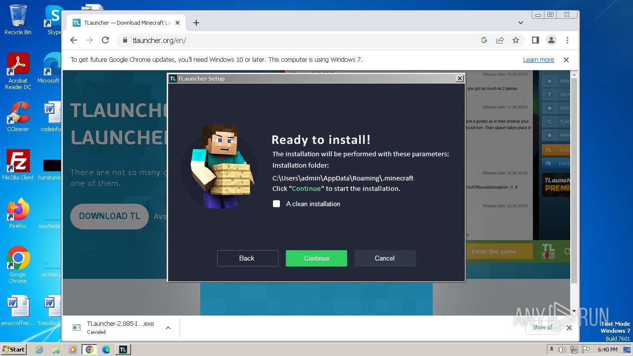Click the TL icon in the setup title bar
Viewport: 633px width, 356px height.
coord(173,78)
